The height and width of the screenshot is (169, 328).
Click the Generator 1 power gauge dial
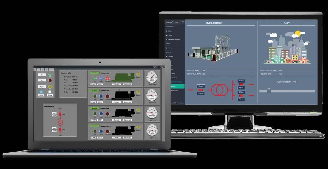152,77
